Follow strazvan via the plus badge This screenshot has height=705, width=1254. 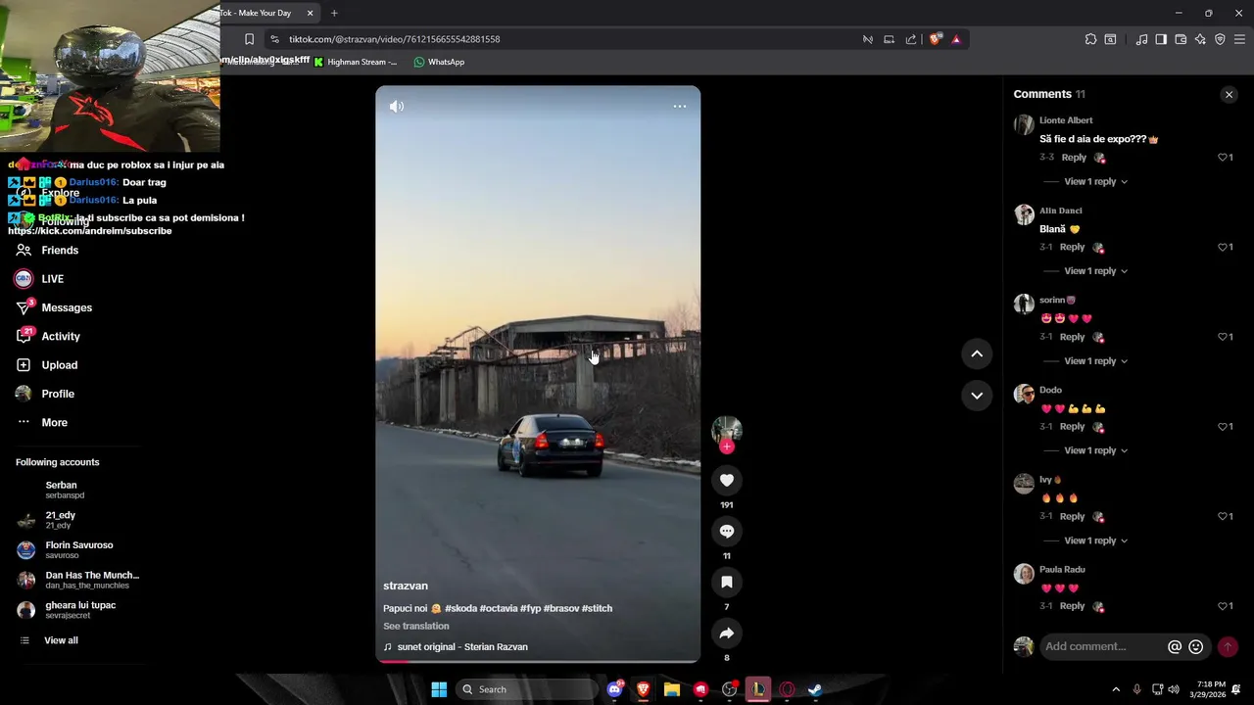tap(727, 446)
